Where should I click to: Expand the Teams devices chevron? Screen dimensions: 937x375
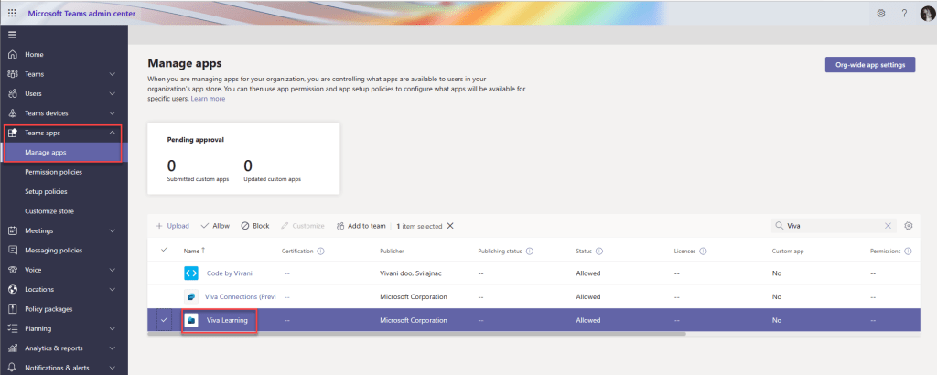(x=112, y=113)
